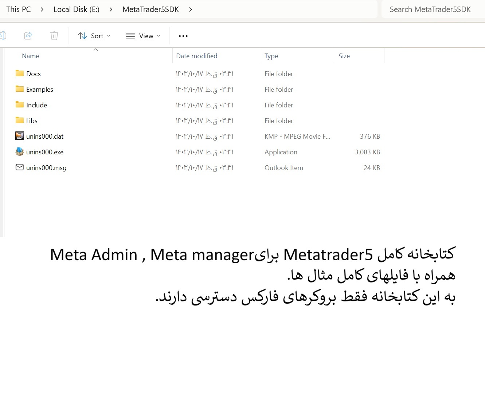Click the date modified of unins000.exe
The image size is (485, 407).
click(x=205, y=152)
